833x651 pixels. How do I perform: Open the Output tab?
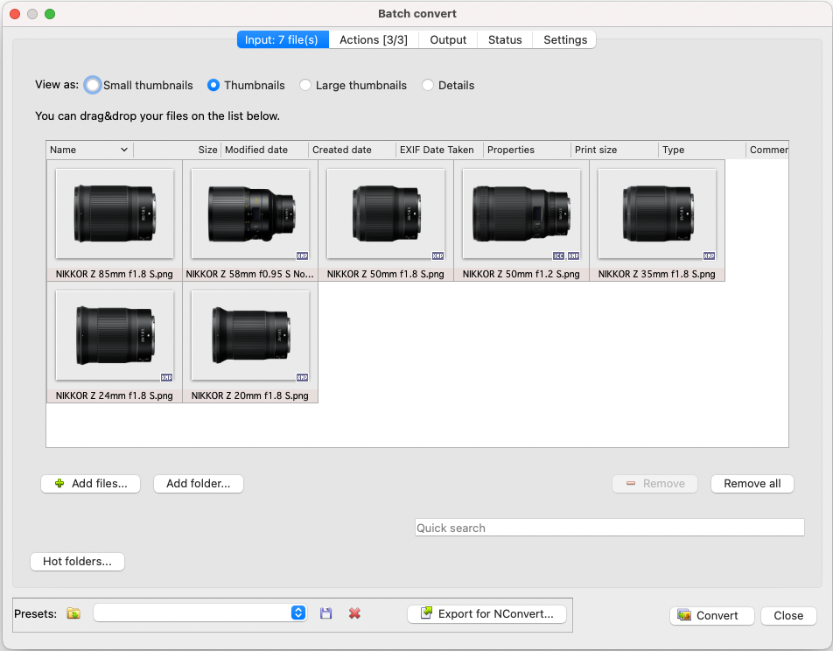[x=448, y=39]
